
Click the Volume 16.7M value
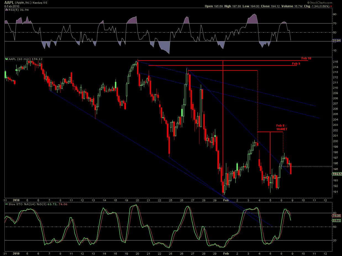click(293, 6)
